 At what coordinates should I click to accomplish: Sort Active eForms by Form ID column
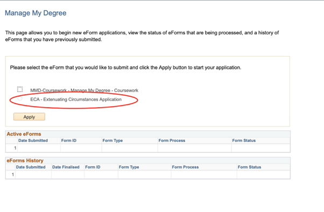[69, 140]
